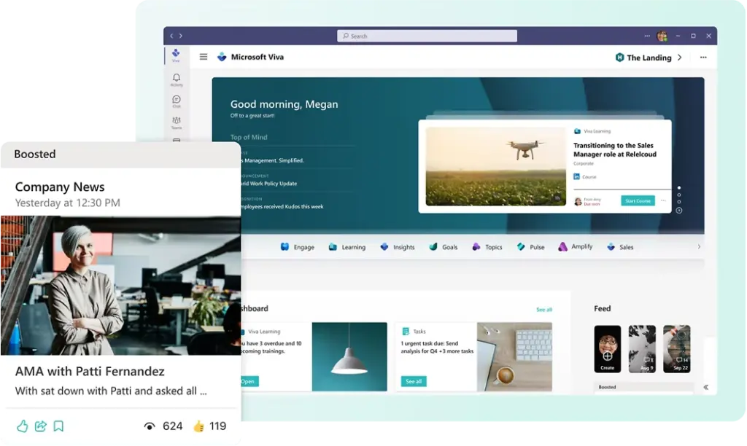Collapse the feed panel with double chevron
This screenshot has width=747, height=446.
point(705,387)
